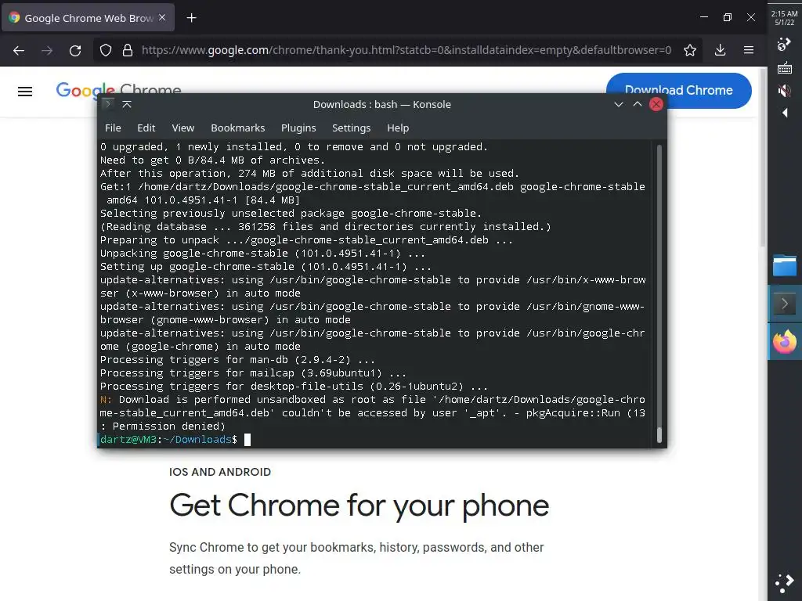Open Konsole Help menu
The width and height of the screenshot is (802, 601).
398,128
